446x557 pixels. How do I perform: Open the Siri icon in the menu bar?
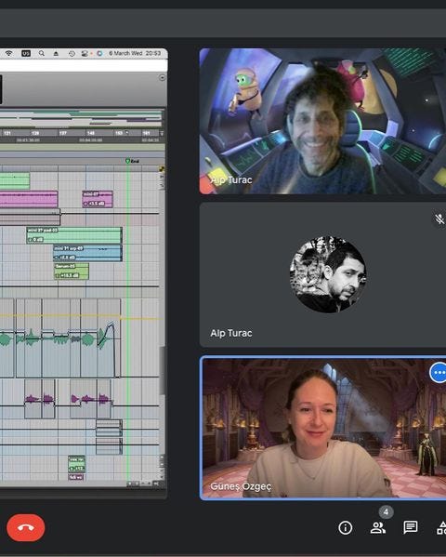(x=99, y=53)
